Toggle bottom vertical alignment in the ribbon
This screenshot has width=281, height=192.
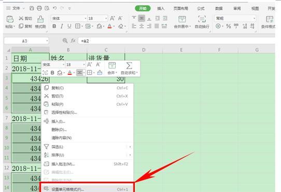tap(149, 18)
